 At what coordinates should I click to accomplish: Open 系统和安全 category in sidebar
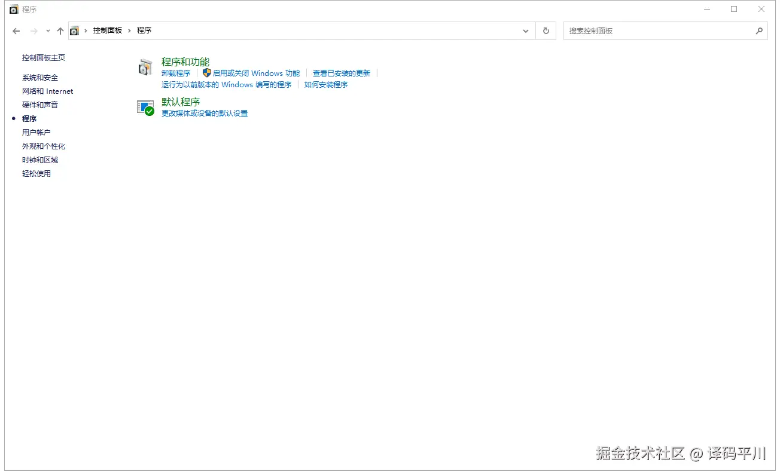(x=40, y=78)
